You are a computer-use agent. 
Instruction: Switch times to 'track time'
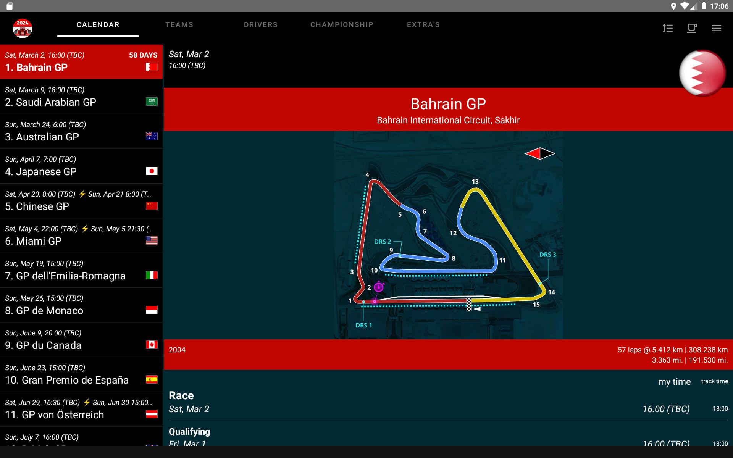click(714, 381)
